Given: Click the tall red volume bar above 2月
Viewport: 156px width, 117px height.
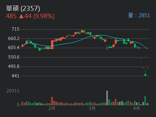Looking at the screenshot, I should 52,101.
